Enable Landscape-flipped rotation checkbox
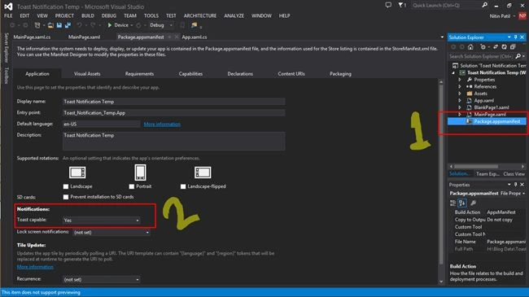529x297 pixels. [183, 186]
